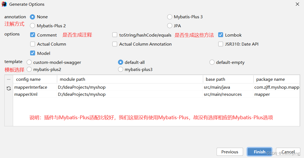Enable JSR310: Date API checkbox
Image resolution: width=304 pixels, height=158 pixels.
(x=221, y=44)
